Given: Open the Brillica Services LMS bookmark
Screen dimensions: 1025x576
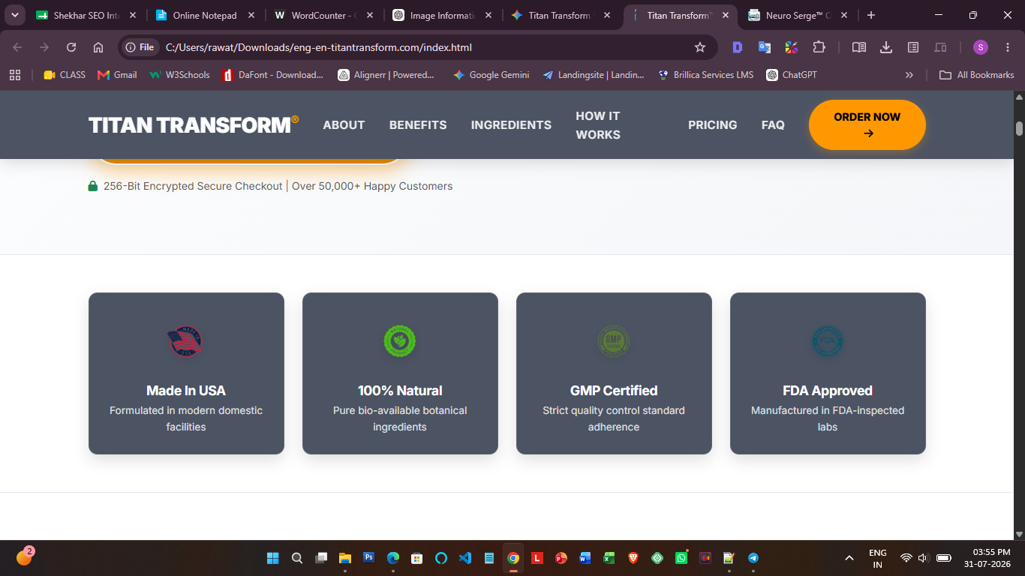Looking at the screenshot, I should pyautogui.click(x=705, y=75).
